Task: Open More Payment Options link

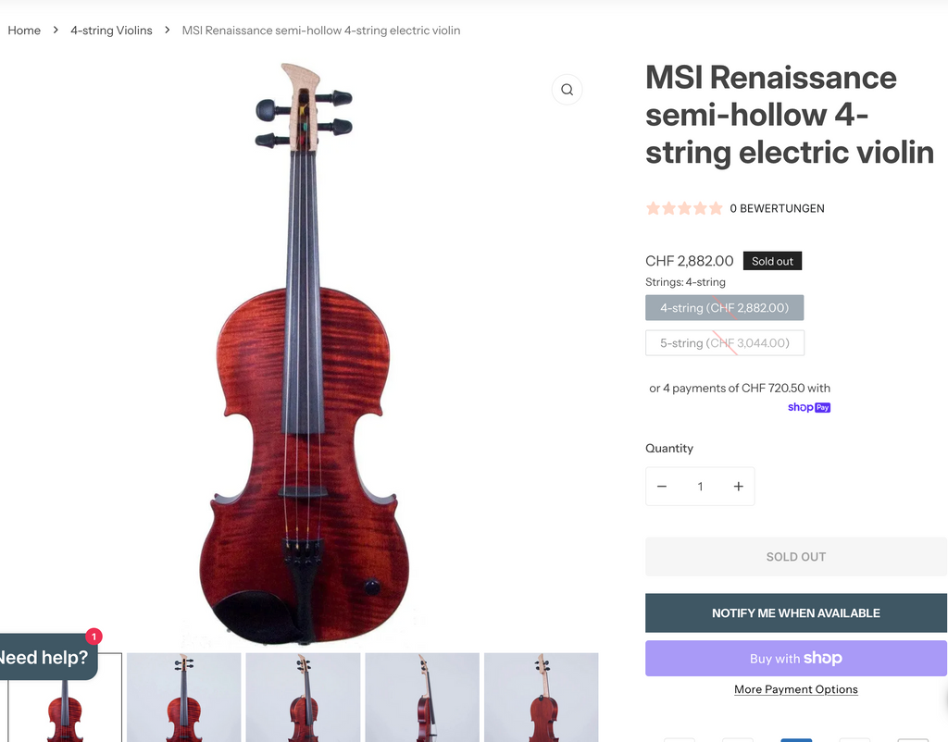Action: pyautogui.click(x=795, y=689)
